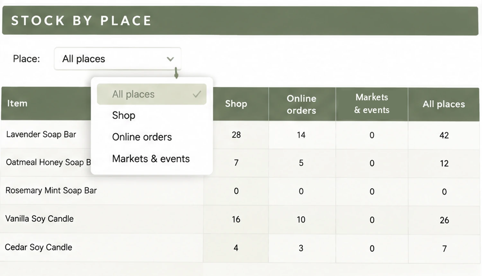Click Lavender Soap Bar Shop value 28
This screenshot has width=482, height=276.
click(x=236, y=135)
